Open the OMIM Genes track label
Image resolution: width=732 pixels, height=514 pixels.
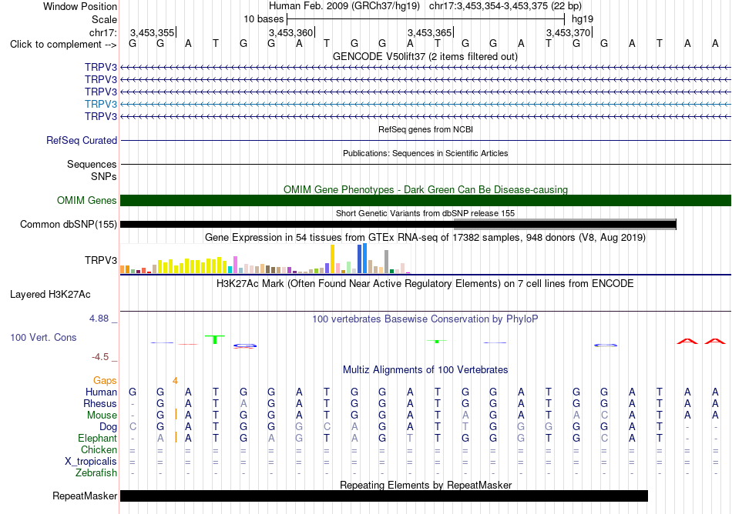pyautogui.click(x=87, y=200)
